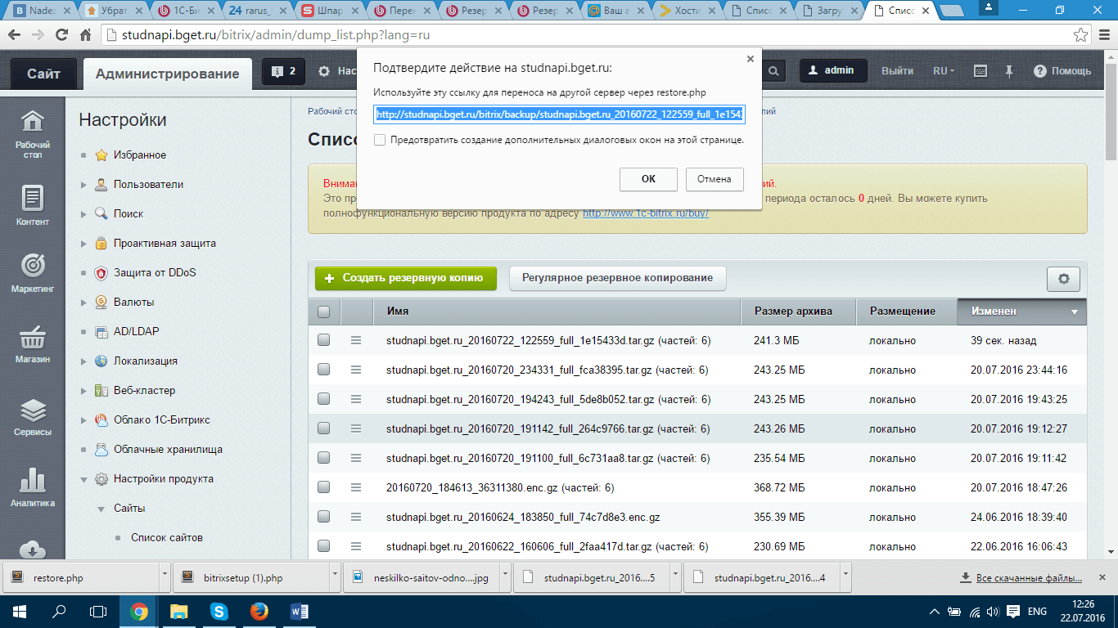This screenshot has width=1118, height=628.
Task: Click the Создать резервную копию button
Action: click(x=405, y=278)
